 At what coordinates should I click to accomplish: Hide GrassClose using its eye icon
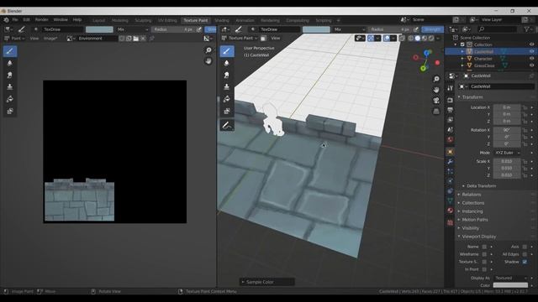coord(531,65)
